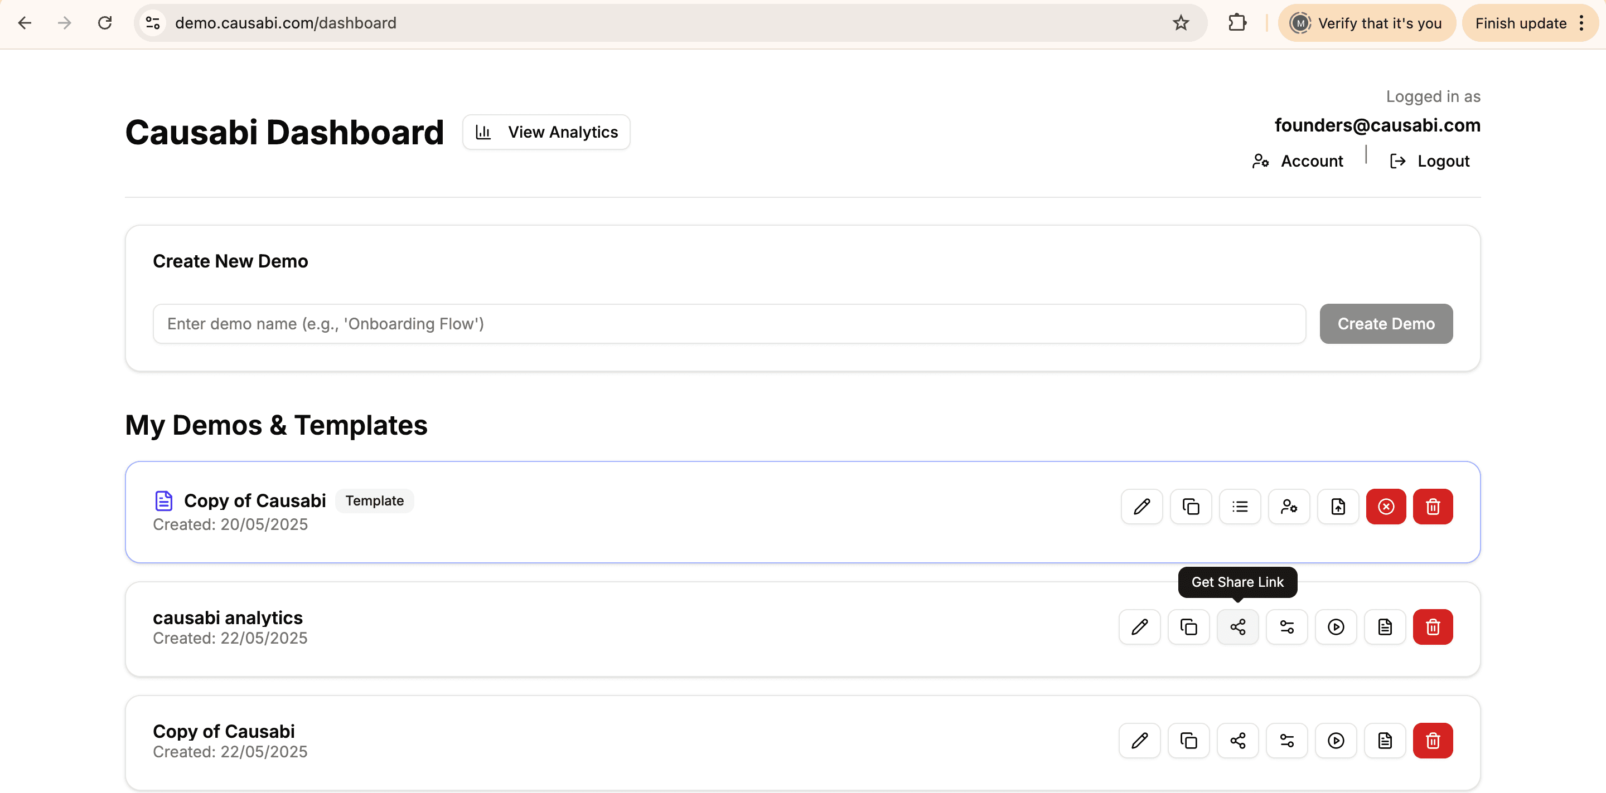Open Account settings link

[1298, 162]
